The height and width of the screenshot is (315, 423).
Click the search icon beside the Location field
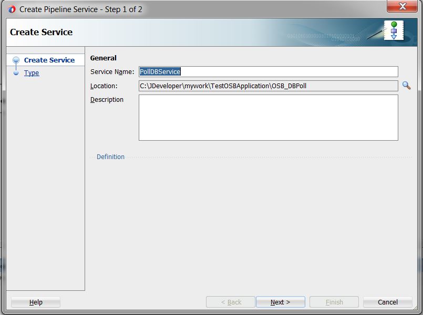point(406,86)
